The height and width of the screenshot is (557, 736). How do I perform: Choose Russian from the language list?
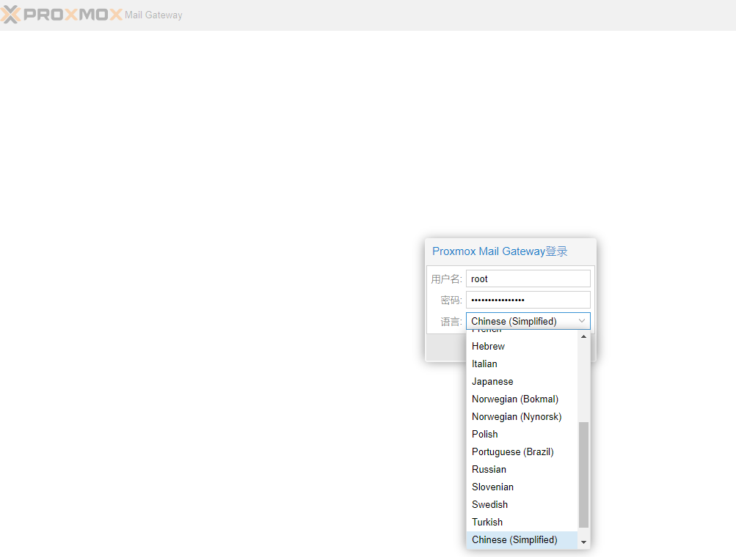pyautogui.click(x=489, y=469)
